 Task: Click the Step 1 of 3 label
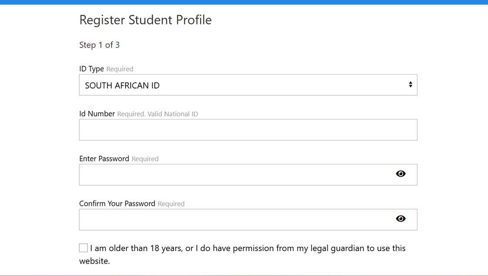tap(99, 45)
